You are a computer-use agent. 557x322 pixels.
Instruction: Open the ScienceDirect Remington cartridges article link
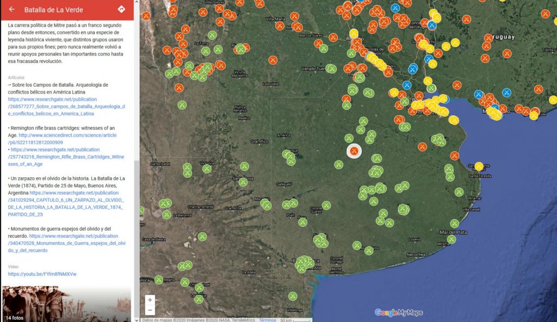pos(67,135)
